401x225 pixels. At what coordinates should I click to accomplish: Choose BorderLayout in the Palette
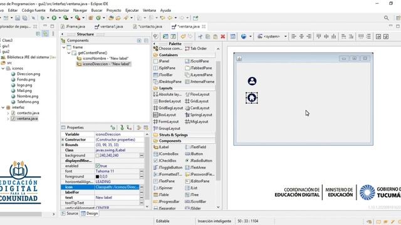point(167,101)
